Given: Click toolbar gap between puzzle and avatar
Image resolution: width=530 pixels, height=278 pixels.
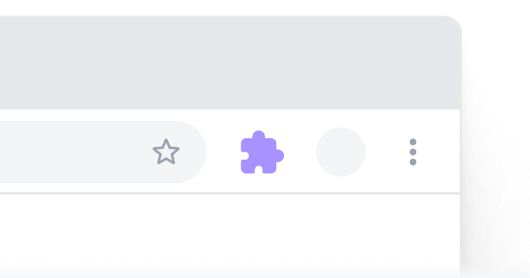Looking at the screenshot, I should click(x=300, y=152).
